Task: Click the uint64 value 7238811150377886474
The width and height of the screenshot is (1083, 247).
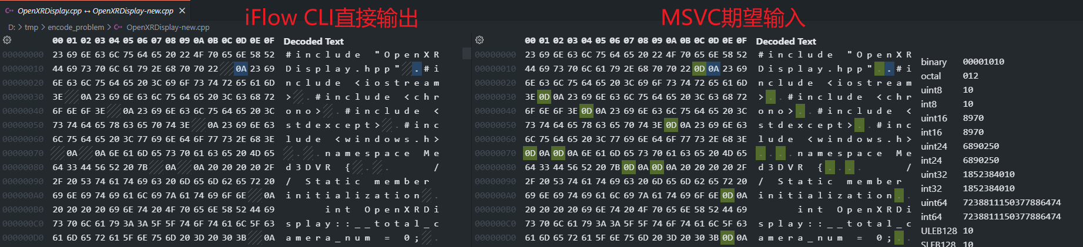Action: pos(1011,202)
